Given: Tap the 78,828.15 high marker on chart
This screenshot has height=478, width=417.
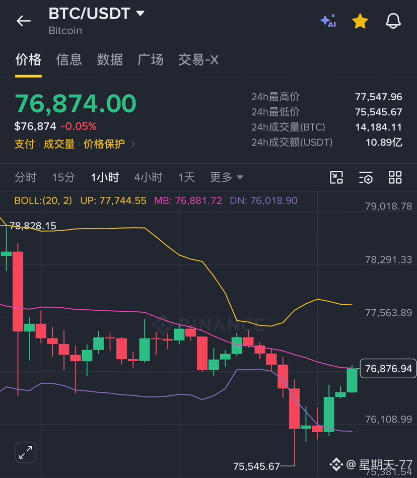Looking at the screenshot, I should [33, 226].
